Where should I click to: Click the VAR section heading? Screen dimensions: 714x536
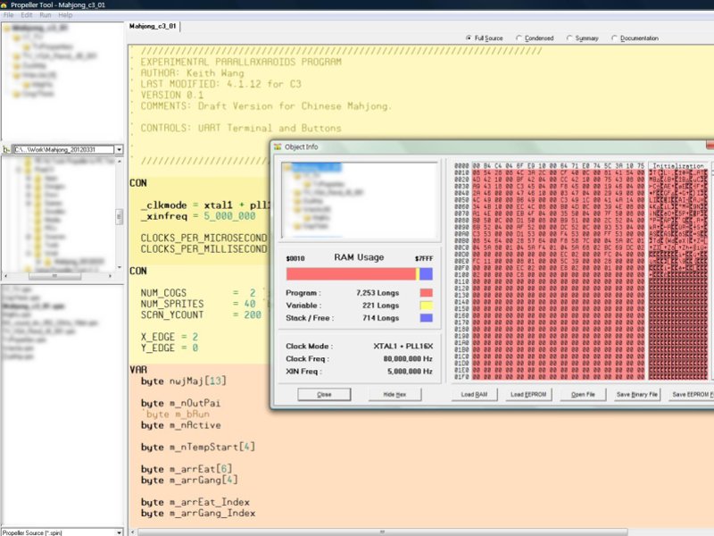click(138, 370)
